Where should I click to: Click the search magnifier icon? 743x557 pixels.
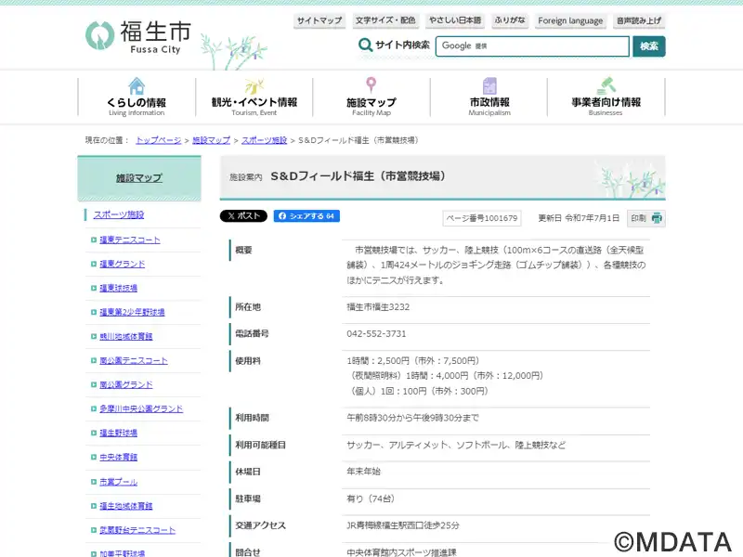[x=366, y=45]
